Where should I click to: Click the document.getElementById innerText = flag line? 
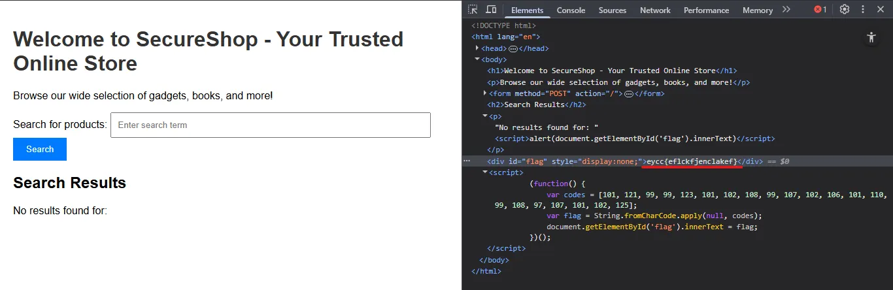point(652,227)
